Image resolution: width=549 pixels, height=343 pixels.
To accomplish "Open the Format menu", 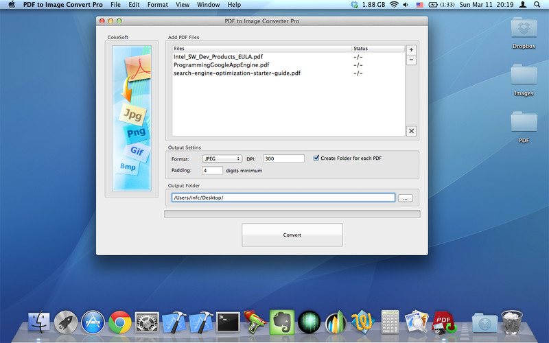I will 158,5.
